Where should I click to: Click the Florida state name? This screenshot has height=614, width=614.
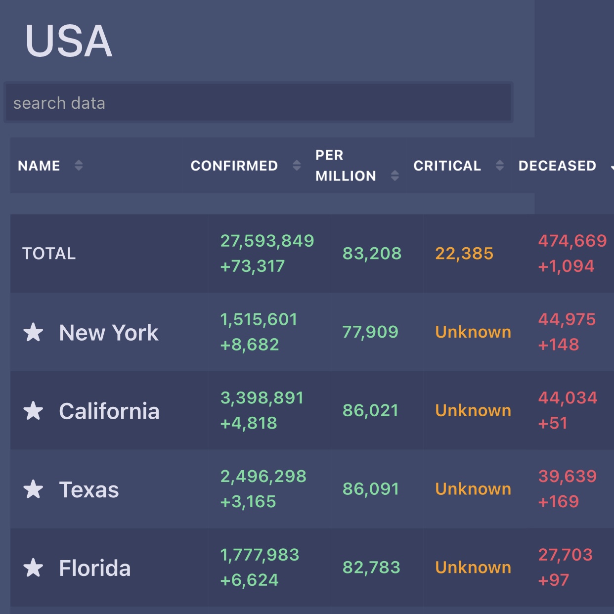pyautogui.click(x=95, y=569)
